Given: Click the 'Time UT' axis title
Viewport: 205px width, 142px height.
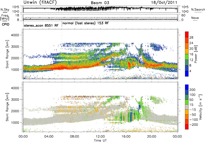Looking at the screenshot, I should coord(100,140).
